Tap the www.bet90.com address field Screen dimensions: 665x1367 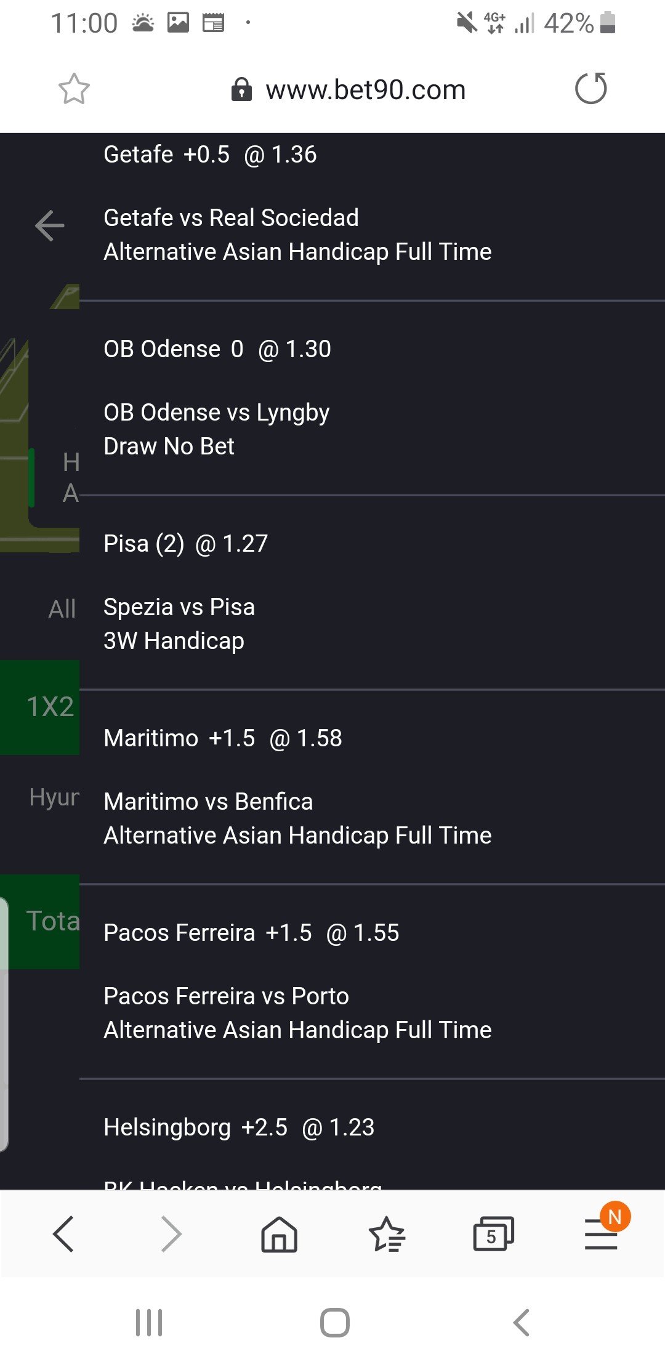[365, 90]
